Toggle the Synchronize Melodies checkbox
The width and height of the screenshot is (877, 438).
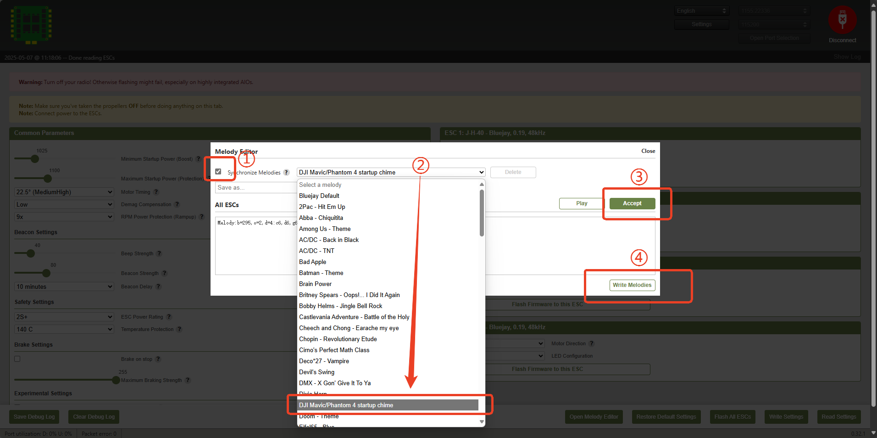pyautogui.click(x=218, y=172)
